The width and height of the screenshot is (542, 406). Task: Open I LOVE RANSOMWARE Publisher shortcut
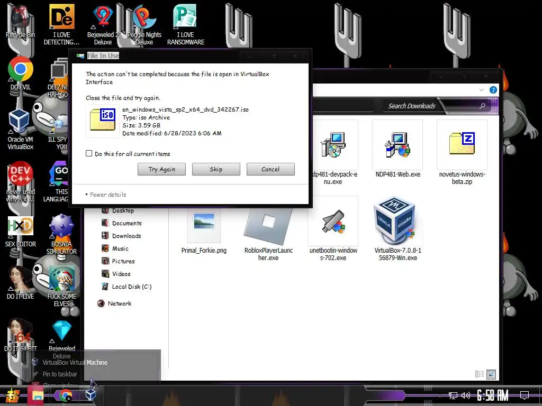coord(186,24)
